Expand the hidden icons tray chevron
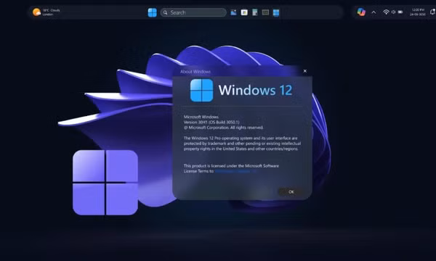The height and width of the screenshot is (261, 436). coord(374,12)
